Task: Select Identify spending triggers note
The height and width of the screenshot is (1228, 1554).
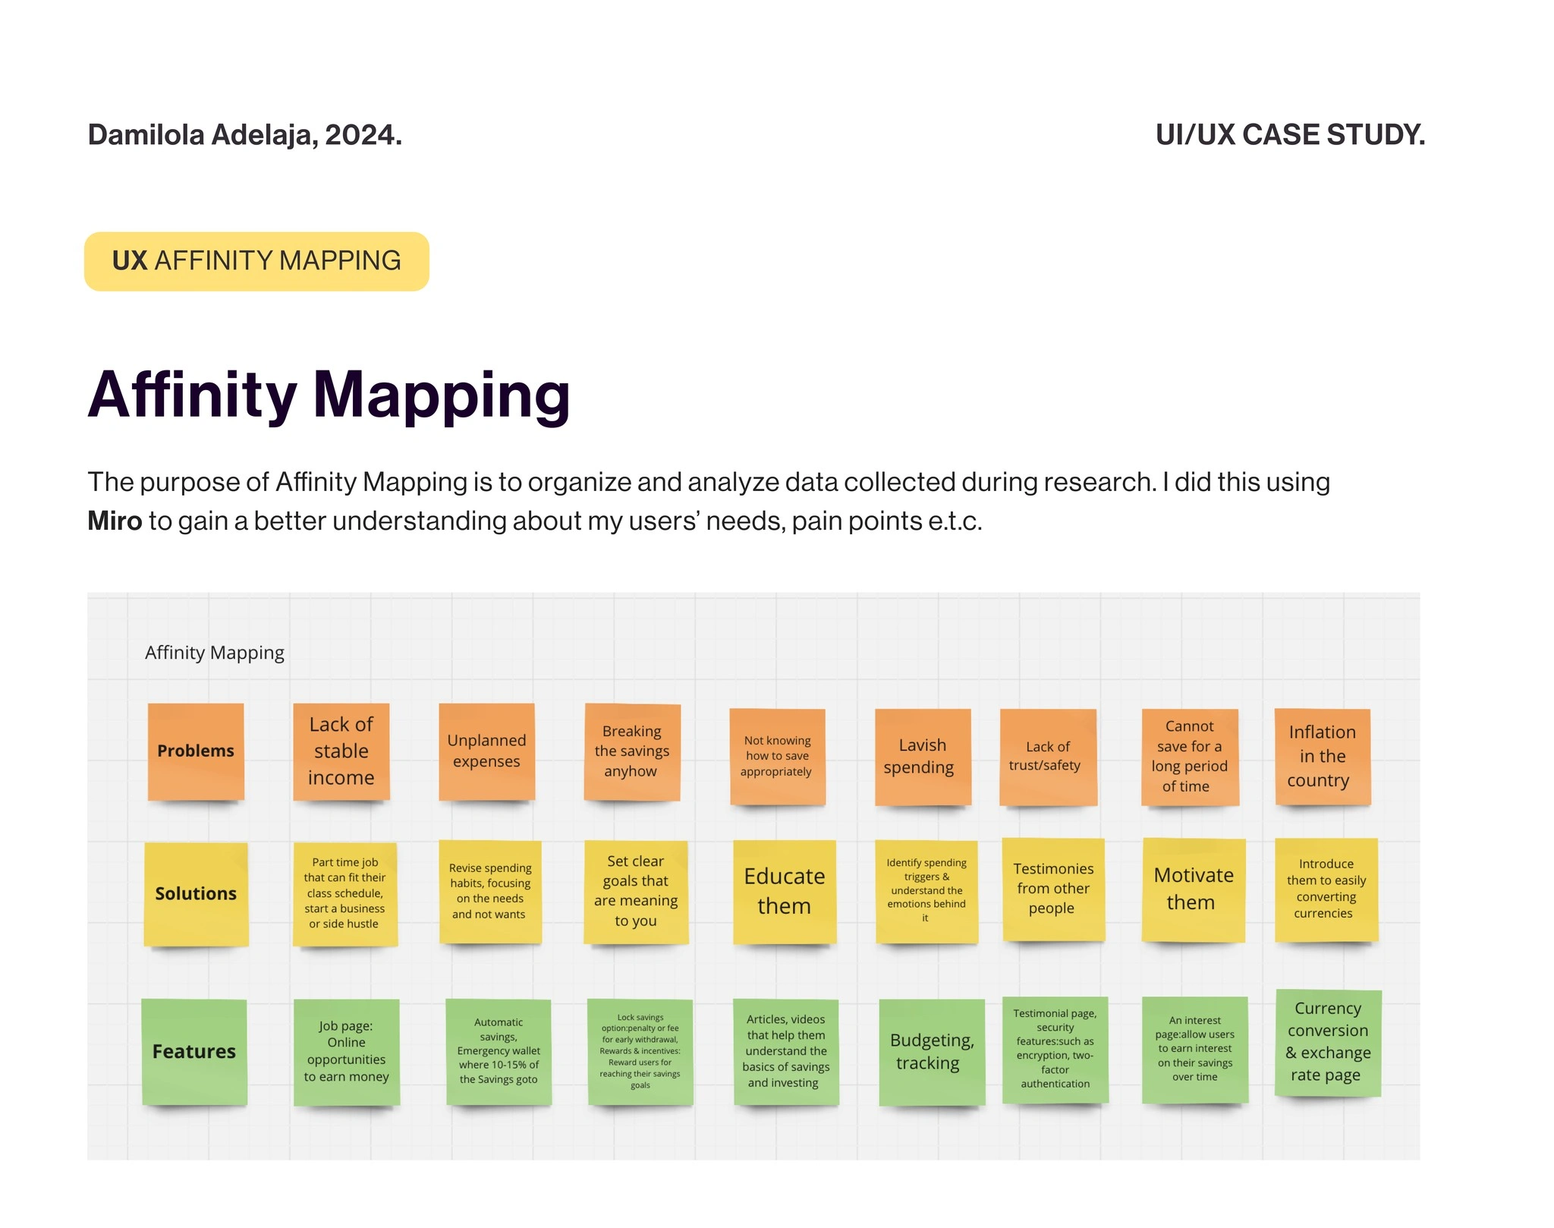Action: click(926, 892)
